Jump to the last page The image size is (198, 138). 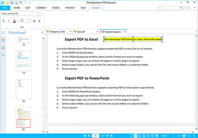click(x=111, y=136)
